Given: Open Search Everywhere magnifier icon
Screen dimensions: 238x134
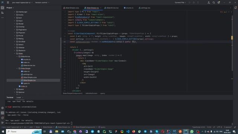Looking at the screenshot, I should pos(213,3).
